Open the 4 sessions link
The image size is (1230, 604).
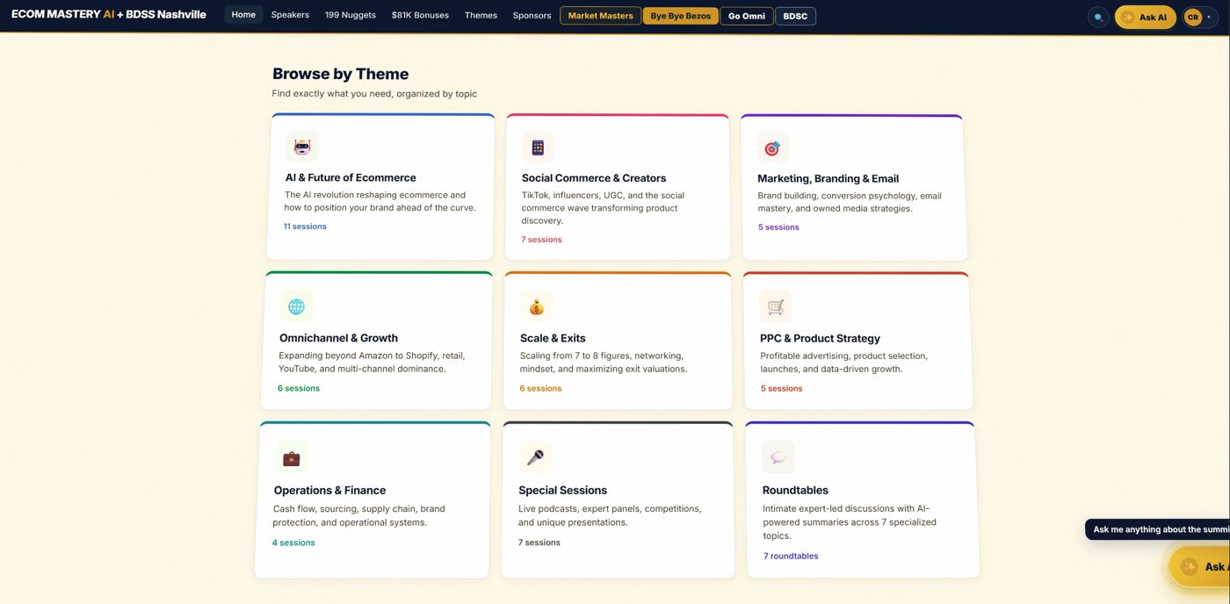pos(293,543)
